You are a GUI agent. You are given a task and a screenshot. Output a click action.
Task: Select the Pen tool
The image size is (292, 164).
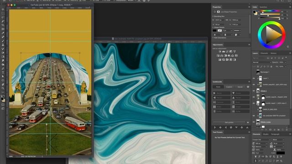coord(3,68)
